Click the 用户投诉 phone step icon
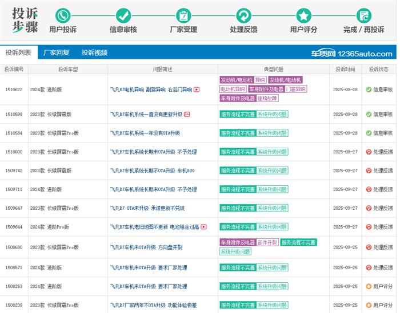 click(63, 15)
